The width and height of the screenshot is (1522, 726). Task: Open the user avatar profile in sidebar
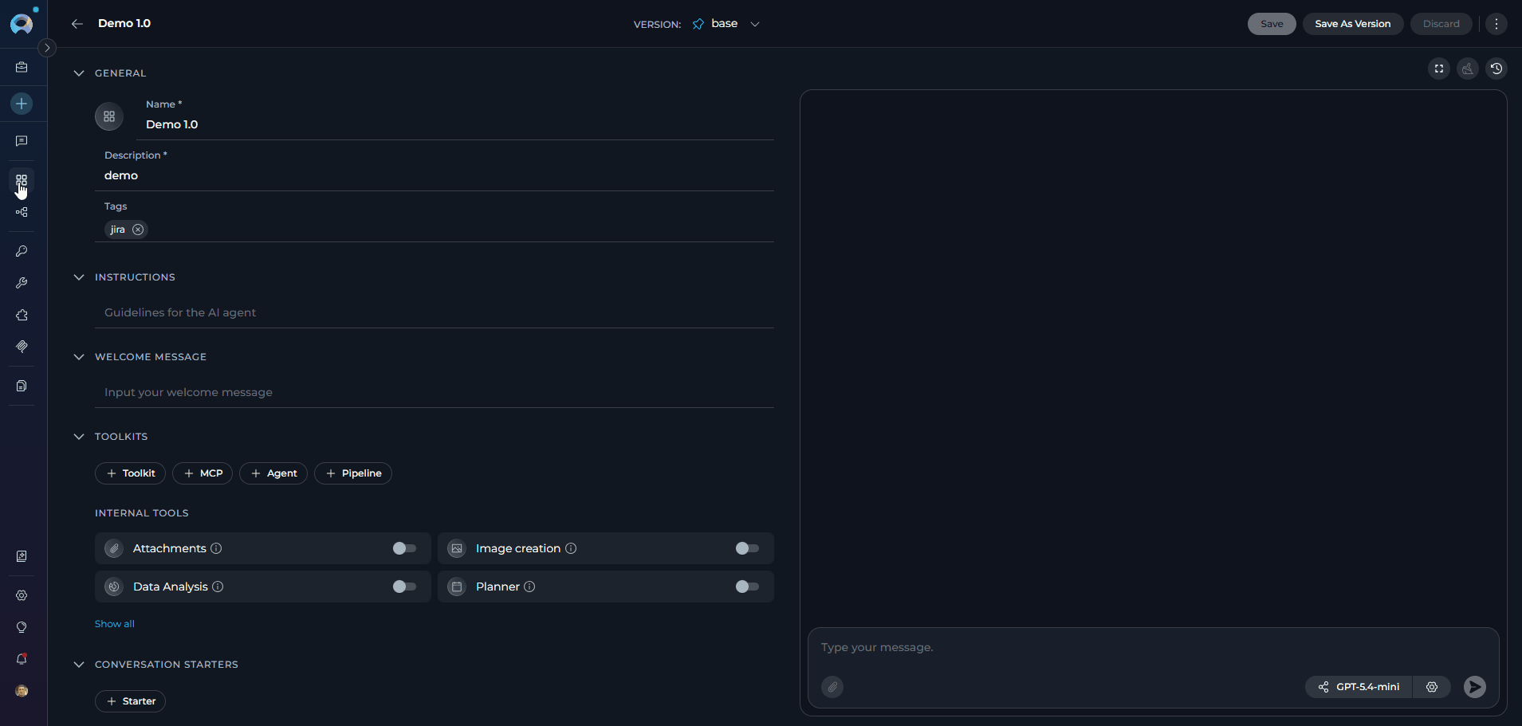tap(22, 691)
